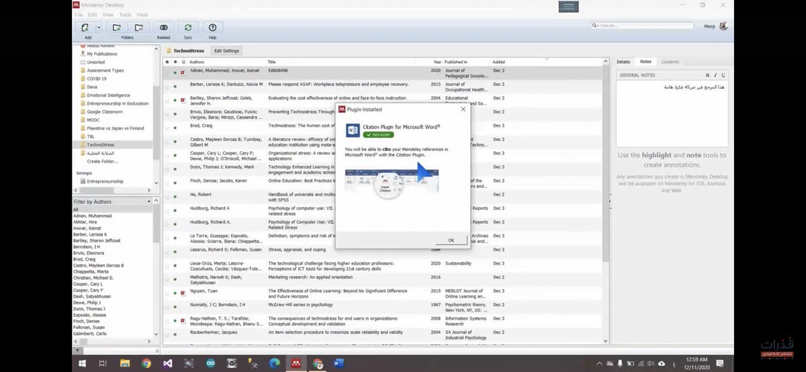Open Google Chrome from the taskbar
Screen dimensions: 806x372
click(146, 363)
